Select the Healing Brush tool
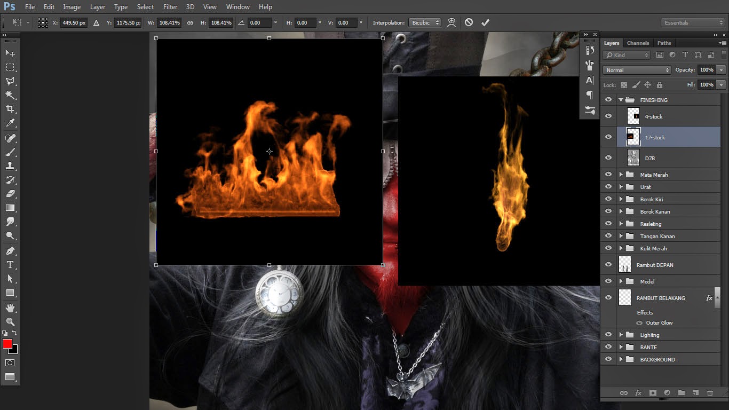 coord(10,138)
